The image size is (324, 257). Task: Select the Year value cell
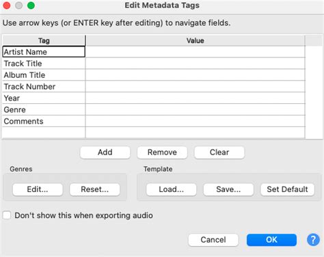tap(195, 98)
